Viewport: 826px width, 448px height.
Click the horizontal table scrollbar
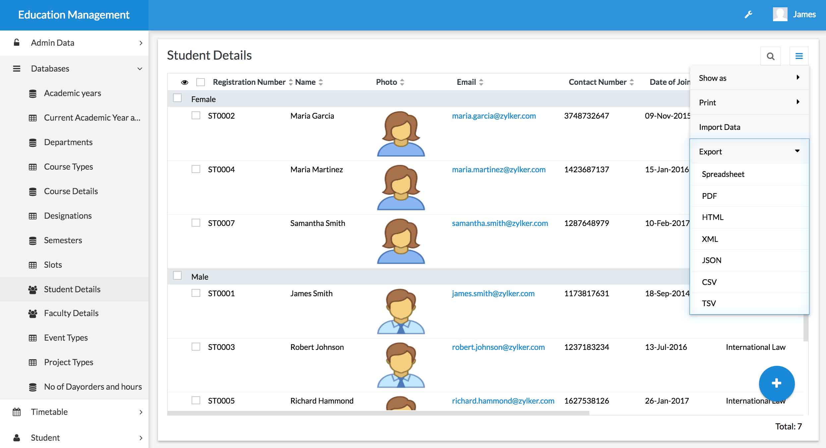[378, 413]
